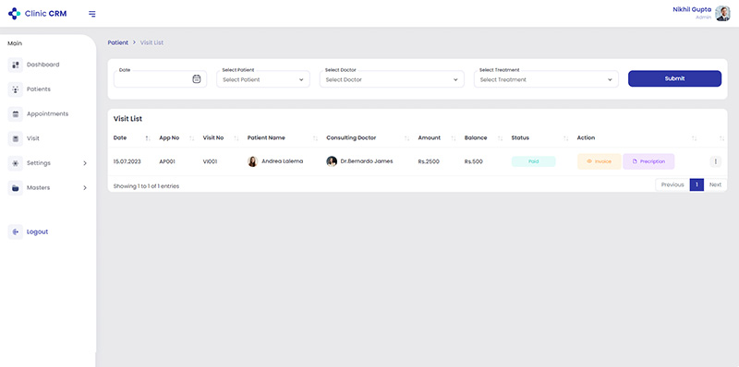Viewport: 739px width, 367px height.
Task: Select page 1 in pagination
Action: coord(697,185)
